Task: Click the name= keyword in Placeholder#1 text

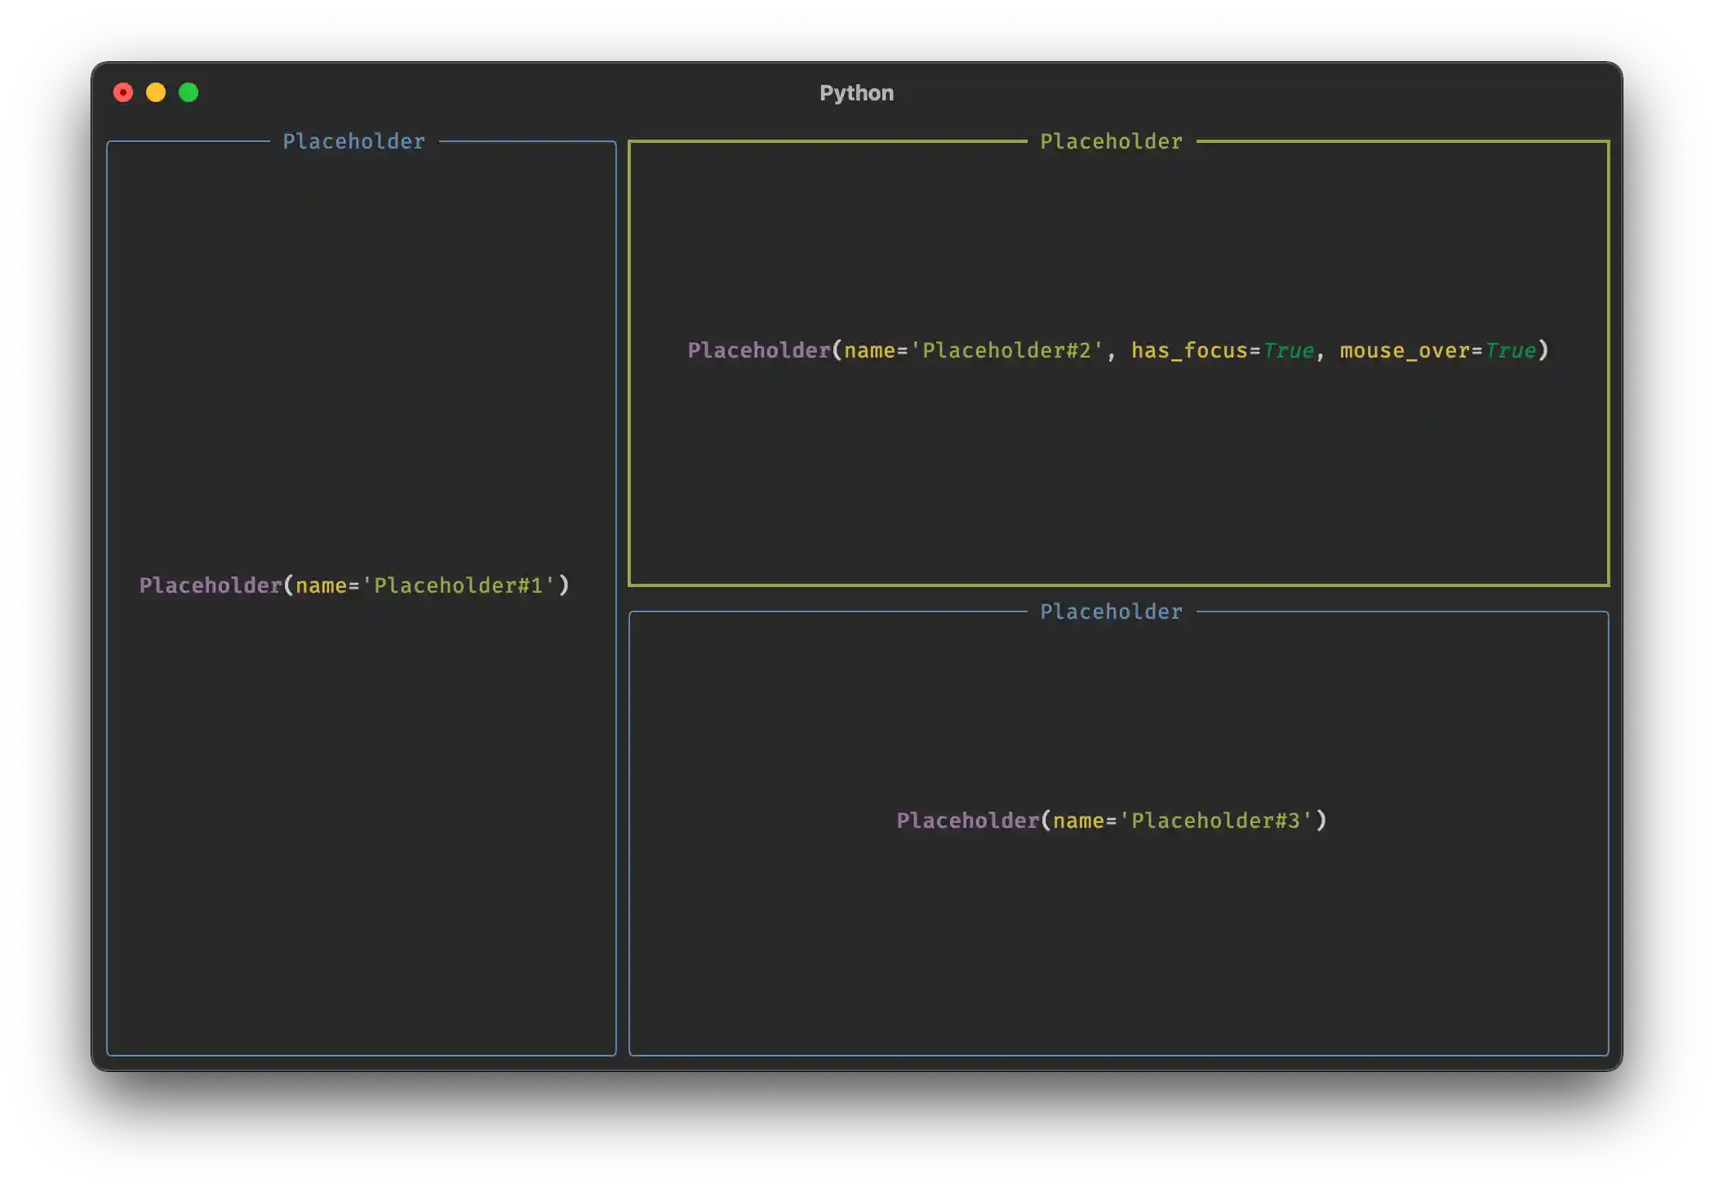Action: click(326, 585)
